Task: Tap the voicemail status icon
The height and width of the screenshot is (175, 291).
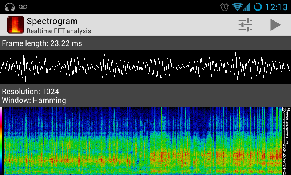Action: [x=23, y=7]
